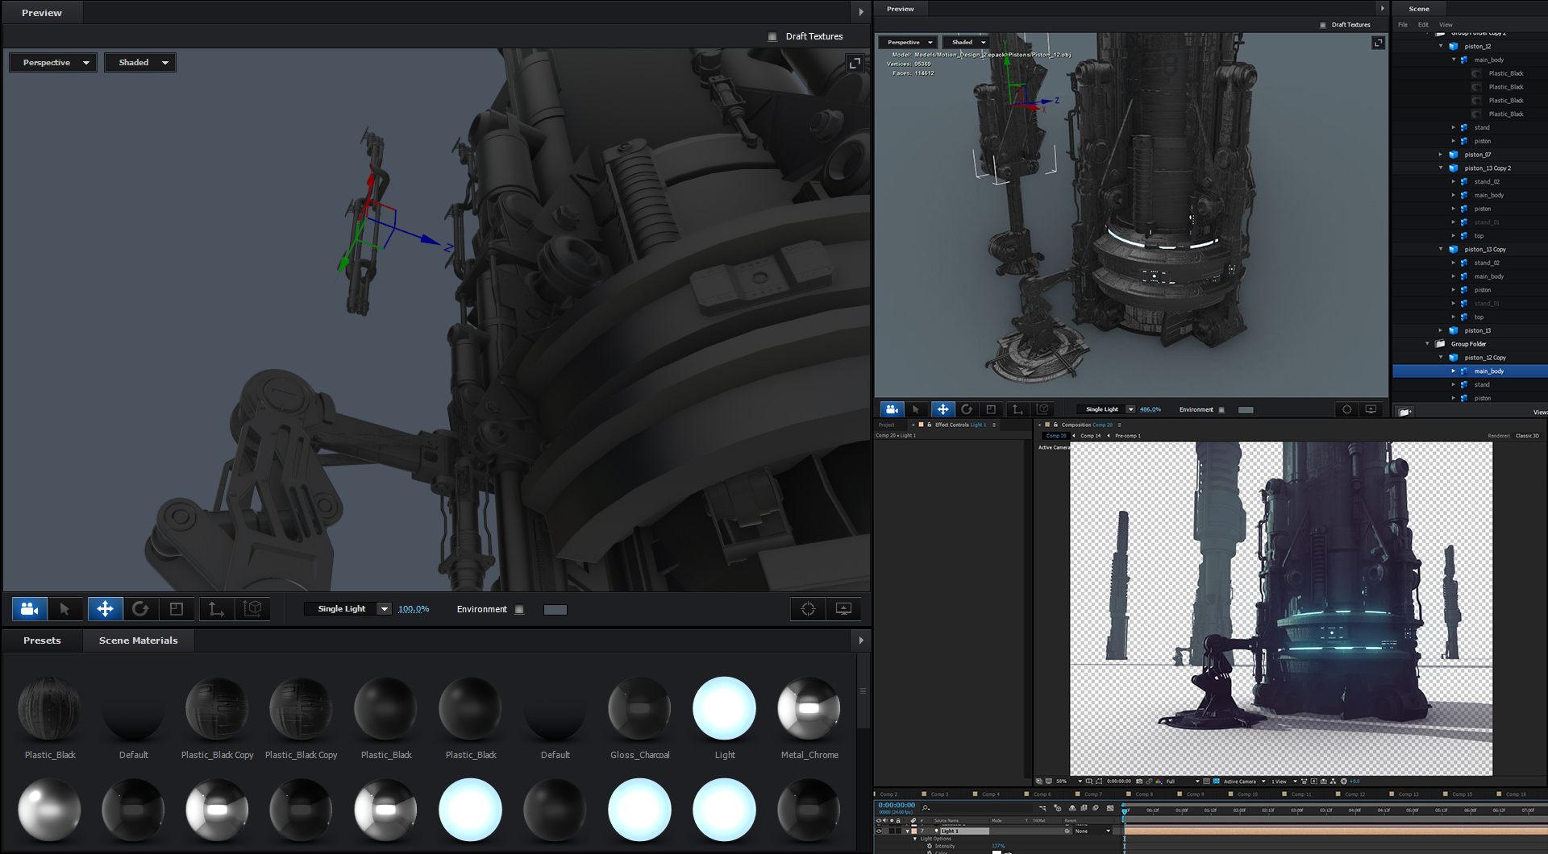Click the Classic 3D renderer button

[1527, 435]
